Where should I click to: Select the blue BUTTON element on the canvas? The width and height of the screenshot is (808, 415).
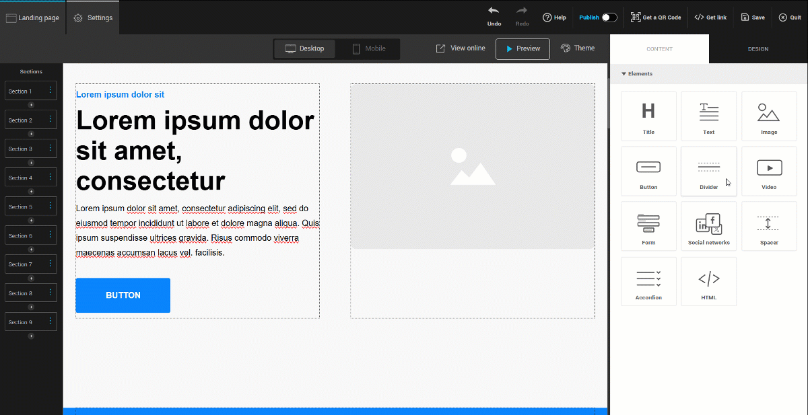tap(123, 295)
